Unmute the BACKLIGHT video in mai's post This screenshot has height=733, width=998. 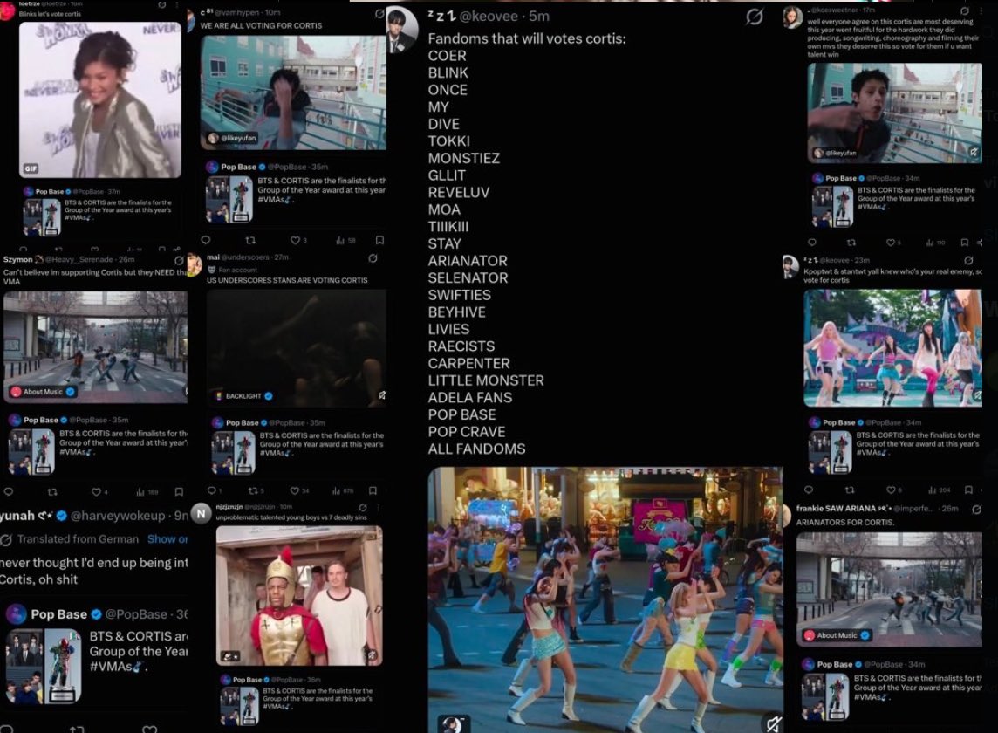tap(382, 395)
